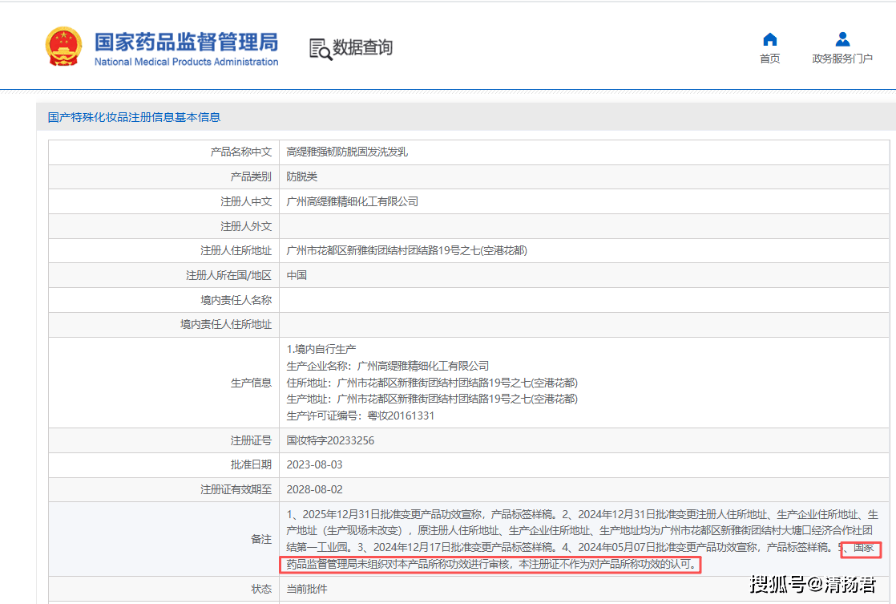
Task: Open 政务服务门户 label link
Action: coord(842,59)
